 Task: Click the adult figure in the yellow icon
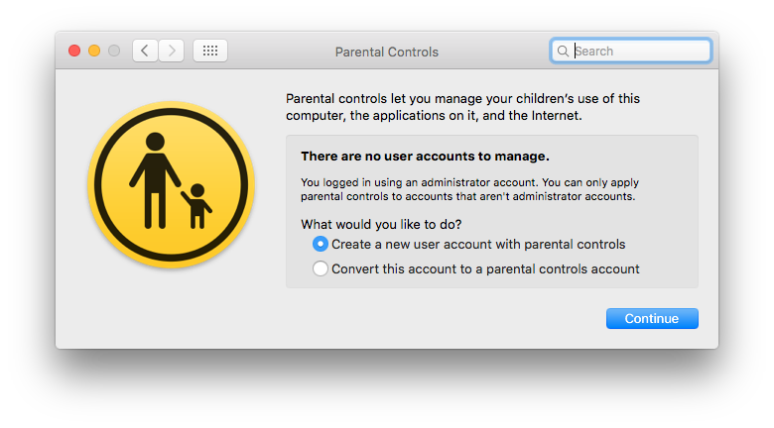pos(155,180)
